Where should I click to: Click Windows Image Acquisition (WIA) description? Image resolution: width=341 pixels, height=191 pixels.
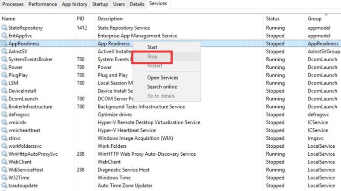pyautogui.click(x=135, y=138)
